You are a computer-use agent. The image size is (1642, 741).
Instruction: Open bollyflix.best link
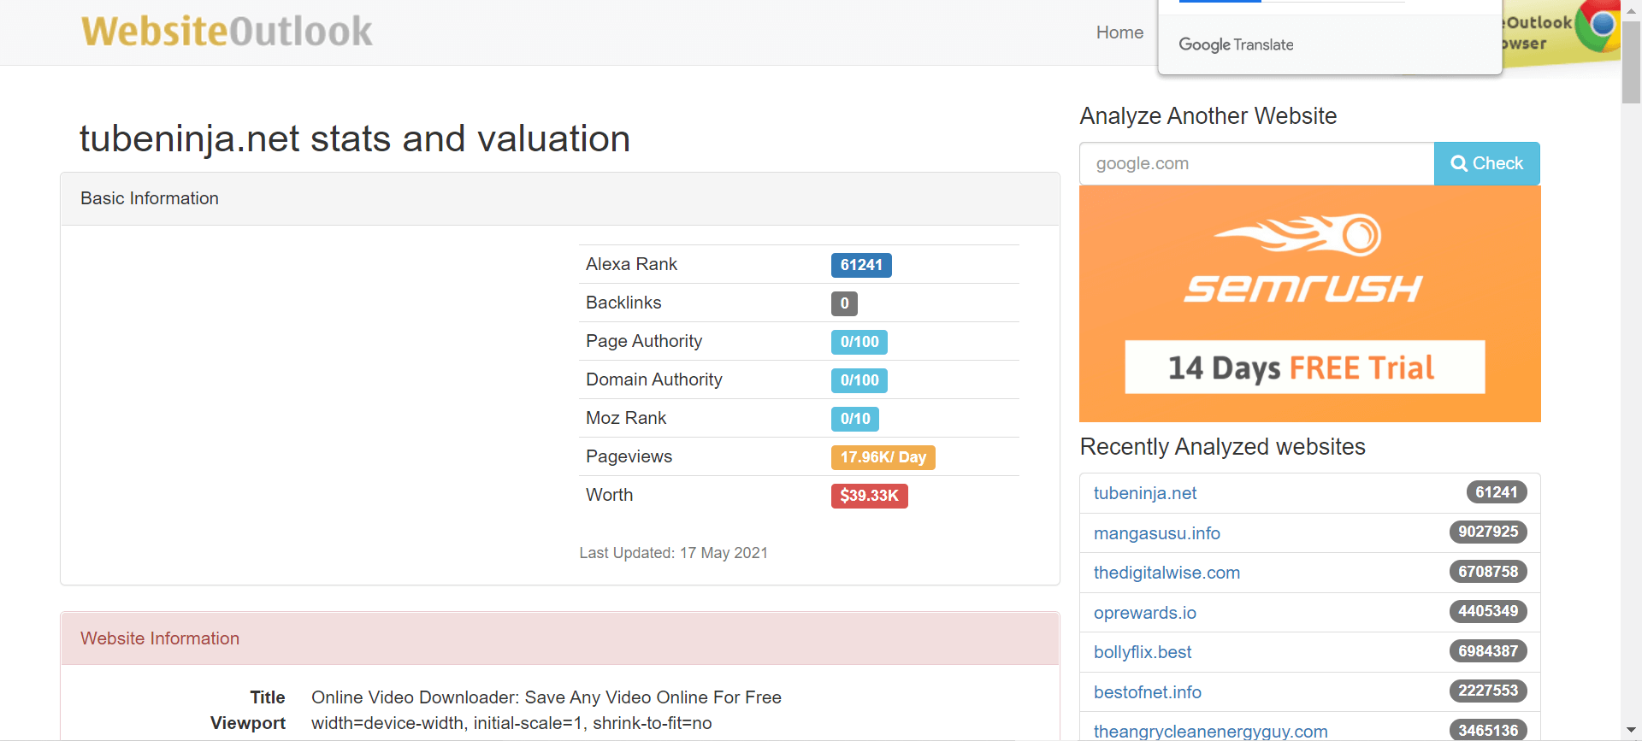[x=1142, y=652]
